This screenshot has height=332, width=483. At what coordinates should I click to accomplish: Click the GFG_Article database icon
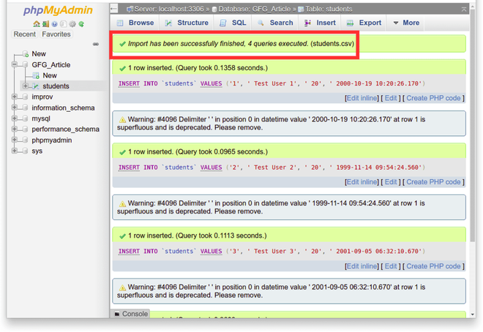coord(26,64)
